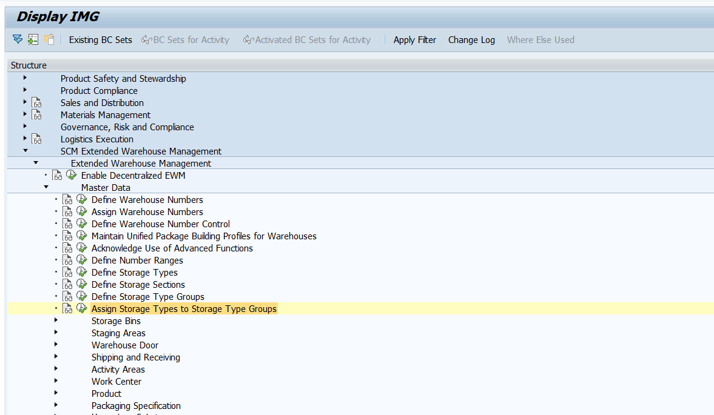Click the Existing BC Sets button

coord(100,40)
